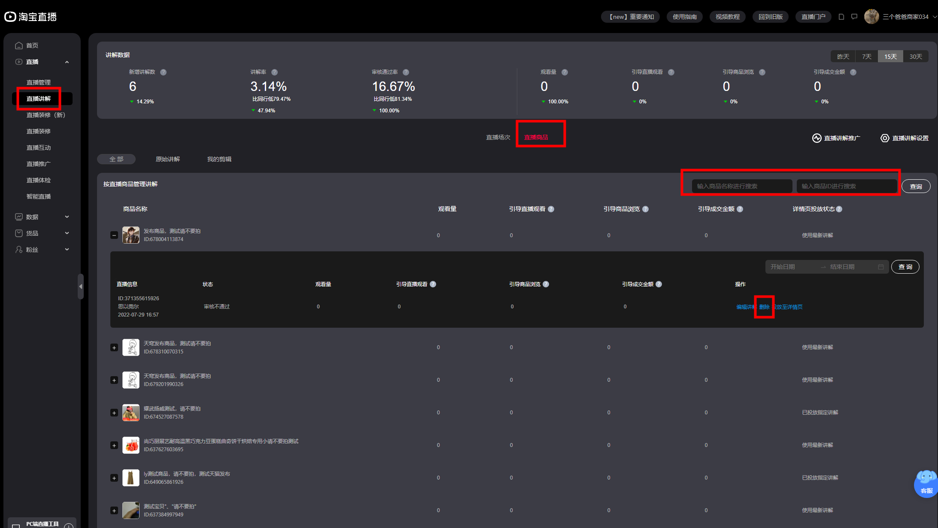
Task: Click the help icon beside 审核通过率
Action: [x=406, y=72]
